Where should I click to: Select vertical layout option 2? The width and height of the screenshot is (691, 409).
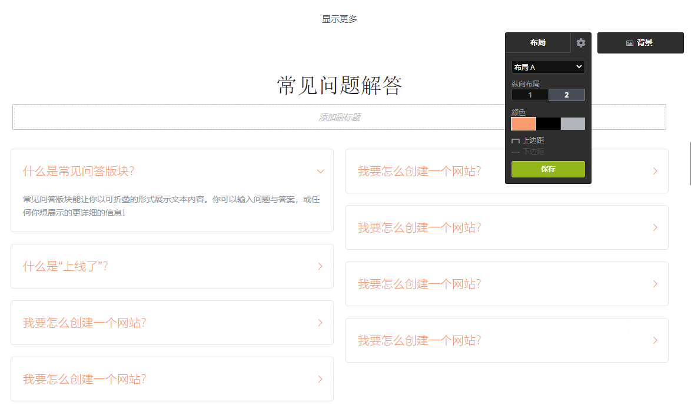tap(567, 95)
